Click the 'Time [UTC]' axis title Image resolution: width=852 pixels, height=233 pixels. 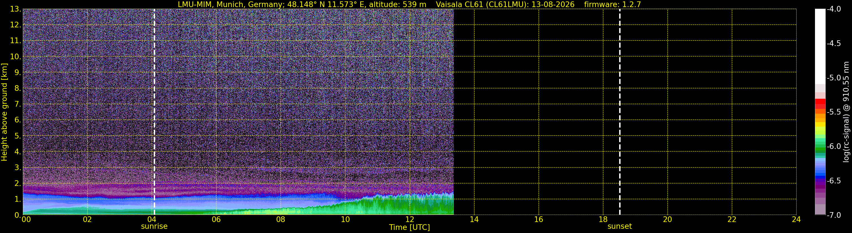[x=409, y=227]
